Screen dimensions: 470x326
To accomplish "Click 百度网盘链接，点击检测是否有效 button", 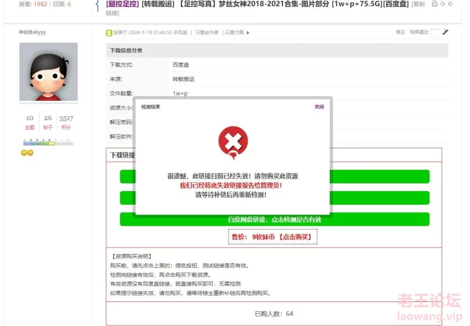I will point(274,219).
